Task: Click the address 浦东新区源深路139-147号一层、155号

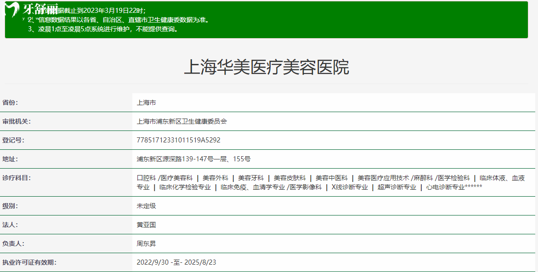Action: click(193, 159)
